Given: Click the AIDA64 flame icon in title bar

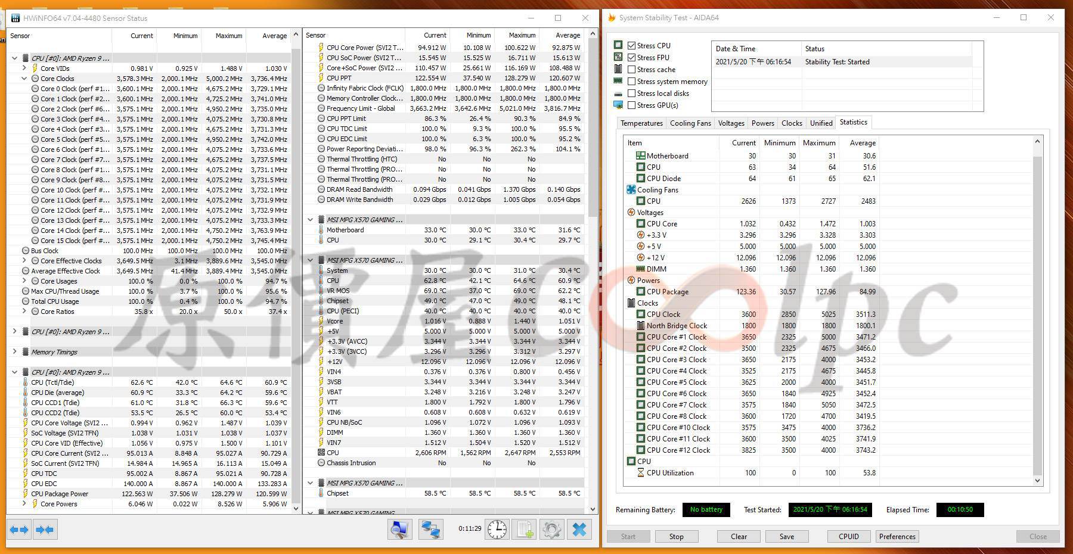Looking at the screenshot, I should coord(612,18).
